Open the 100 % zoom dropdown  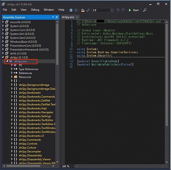(x=73, y=166)
